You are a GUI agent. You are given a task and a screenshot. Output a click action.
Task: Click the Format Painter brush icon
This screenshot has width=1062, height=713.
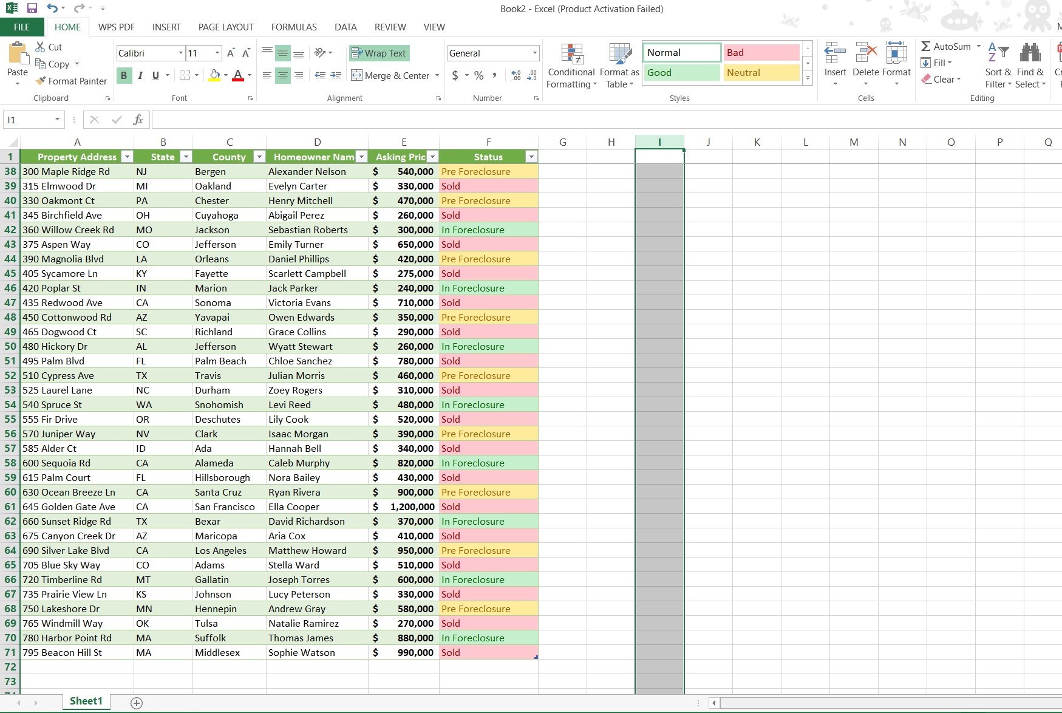(x=41, y=81)
